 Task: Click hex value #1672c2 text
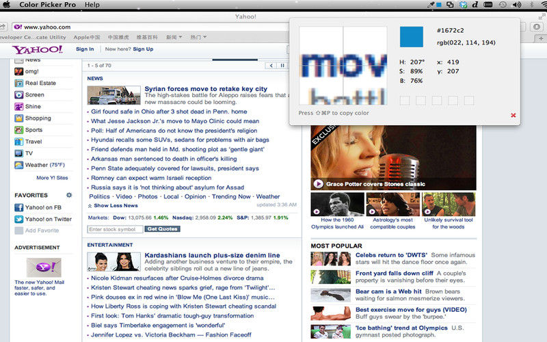(451, 30)
